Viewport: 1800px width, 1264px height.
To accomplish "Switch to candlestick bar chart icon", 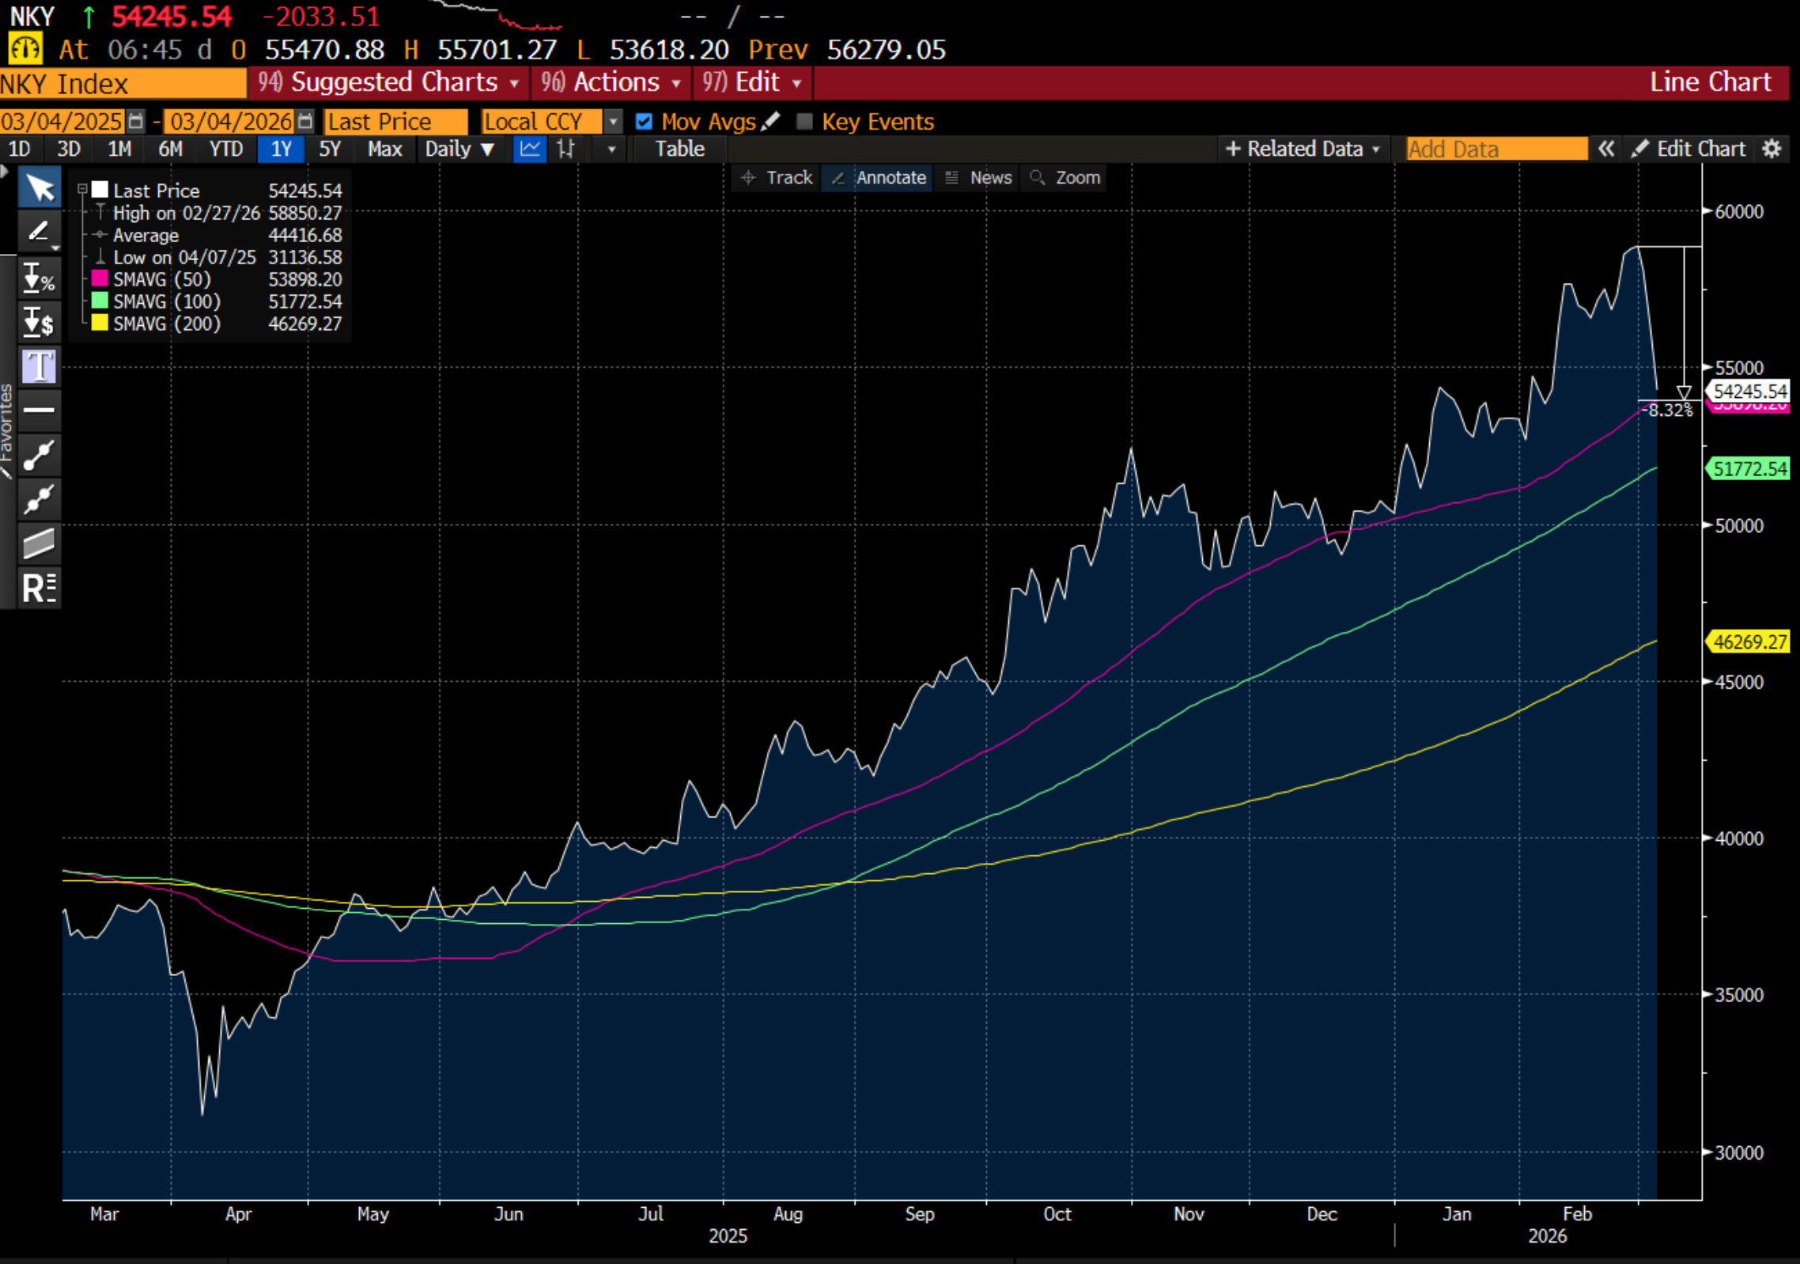I will [565, 149].
